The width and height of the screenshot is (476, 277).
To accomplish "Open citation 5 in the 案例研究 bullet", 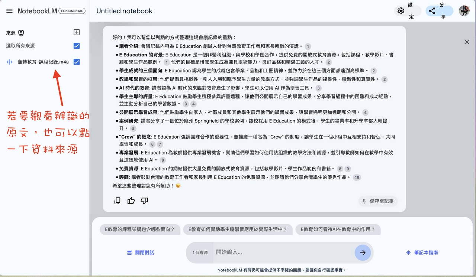I will 133,128.
